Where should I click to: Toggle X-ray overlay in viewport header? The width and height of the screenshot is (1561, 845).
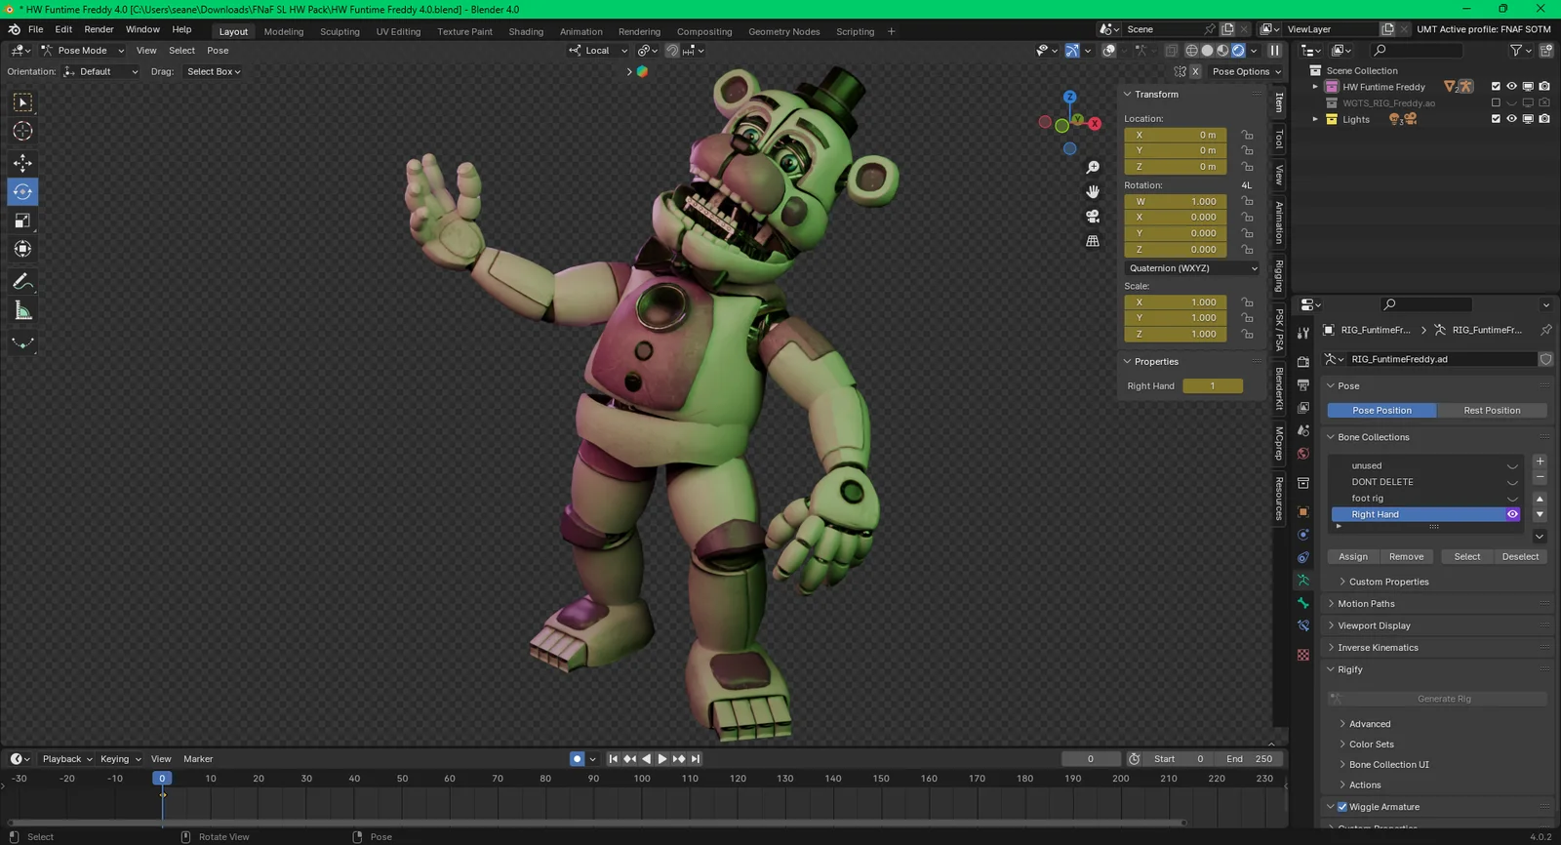point(1171,51)
